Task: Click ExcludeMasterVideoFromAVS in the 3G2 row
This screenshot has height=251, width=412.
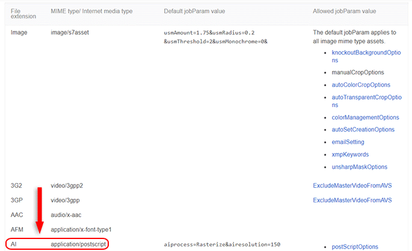Action: point(352,186)
